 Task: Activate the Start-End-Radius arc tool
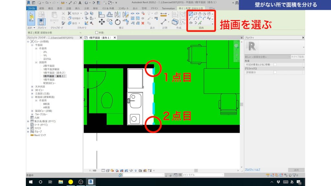pyautogui.click(x=191, y=18)
